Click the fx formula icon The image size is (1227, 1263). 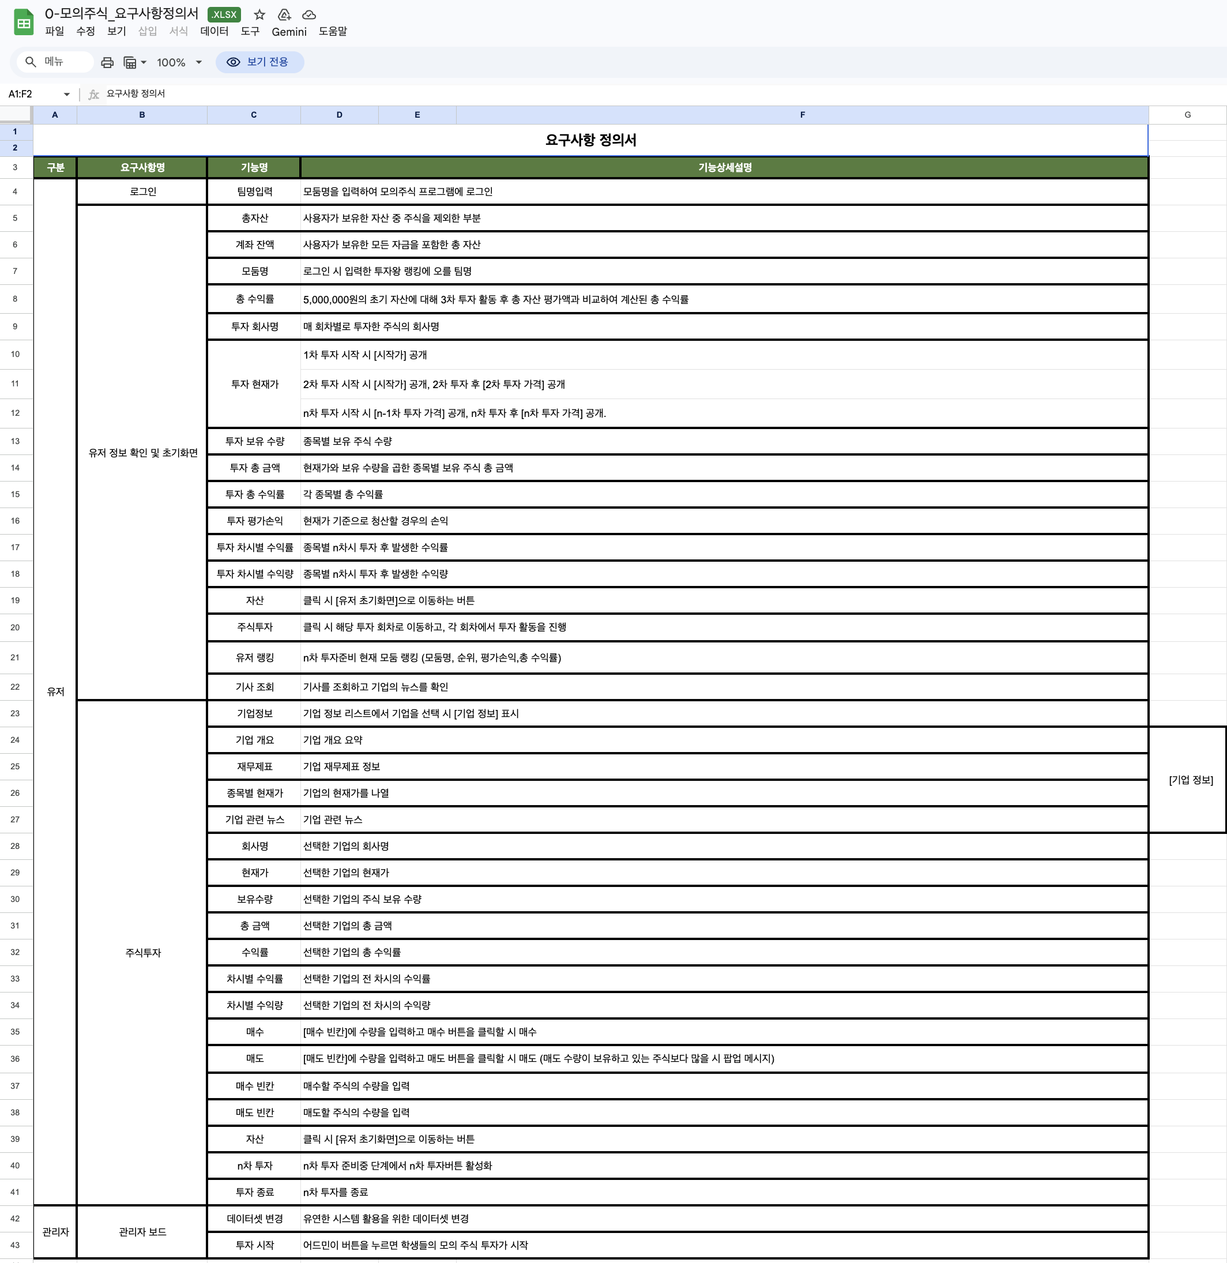pos(93,94)
